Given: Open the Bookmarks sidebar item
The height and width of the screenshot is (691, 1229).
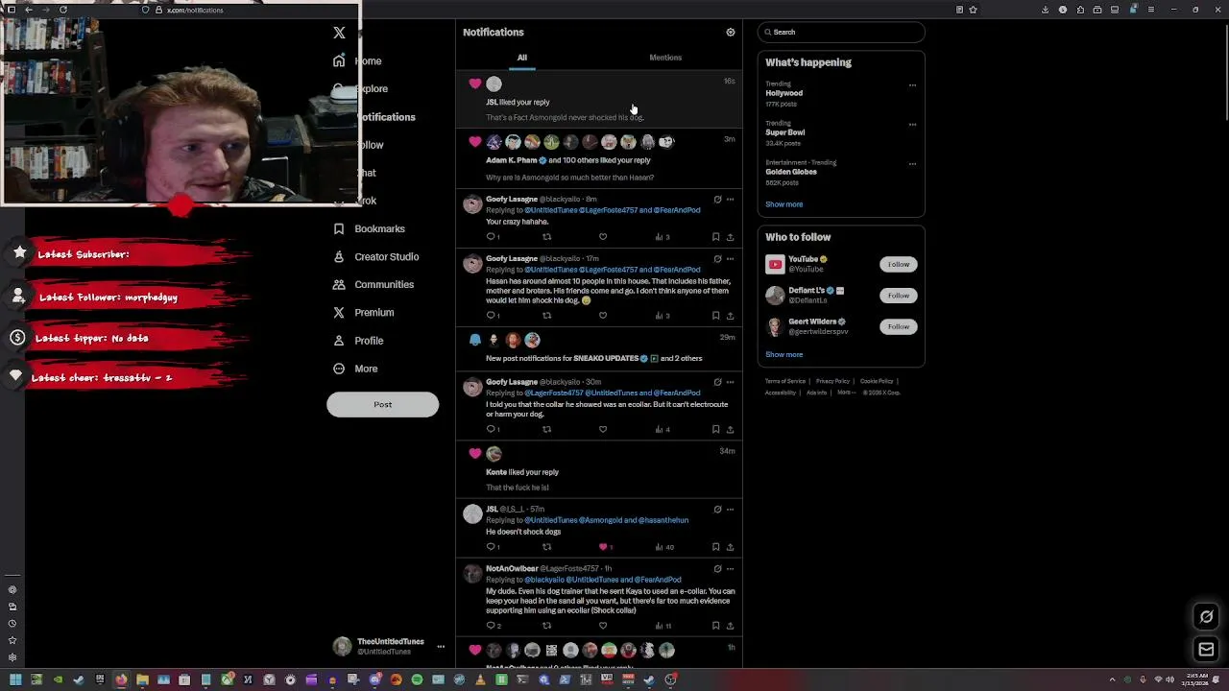Looking at the screenshot, I should [x=369, y=228].
